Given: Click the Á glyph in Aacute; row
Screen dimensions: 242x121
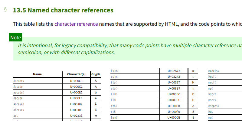Looking at the screenshot, I should (96, 81).
